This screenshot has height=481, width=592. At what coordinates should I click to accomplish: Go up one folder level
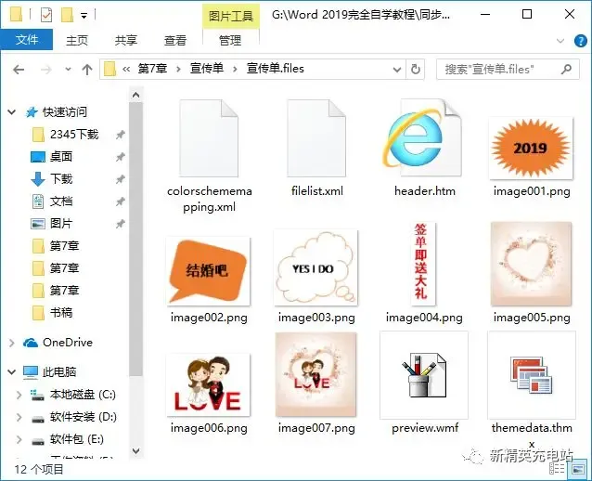tap(87, 70)
